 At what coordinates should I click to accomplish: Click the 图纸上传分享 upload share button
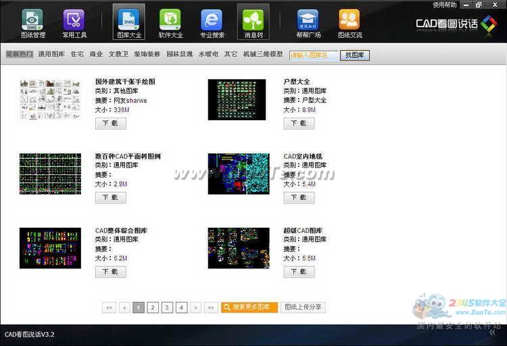[303, 307]
